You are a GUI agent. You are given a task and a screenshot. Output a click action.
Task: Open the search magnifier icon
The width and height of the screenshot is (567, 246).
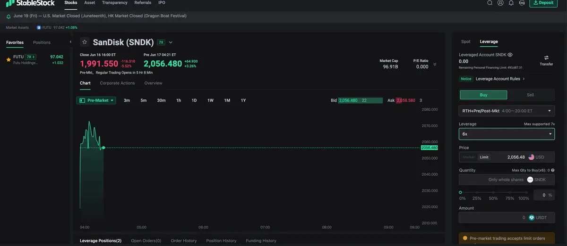coord(490,3)
